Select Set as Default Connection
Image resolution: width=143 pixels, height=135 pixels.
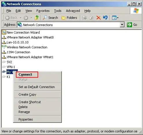37,87
